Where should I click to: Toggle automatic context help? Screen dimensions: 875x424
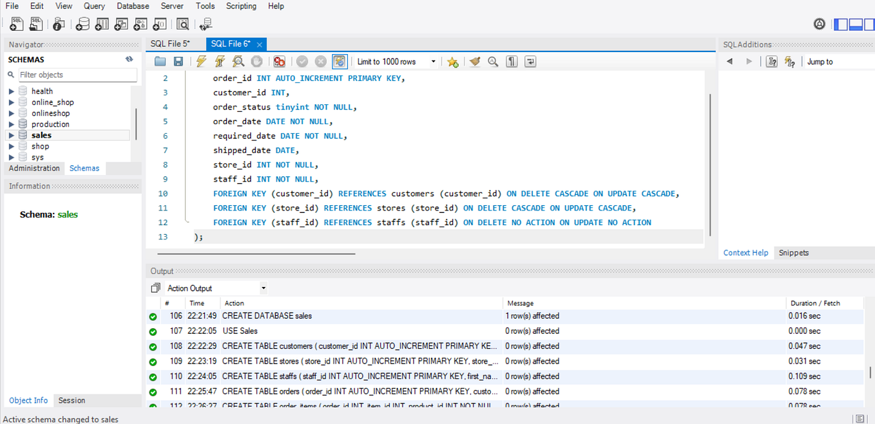pos(790,62)
